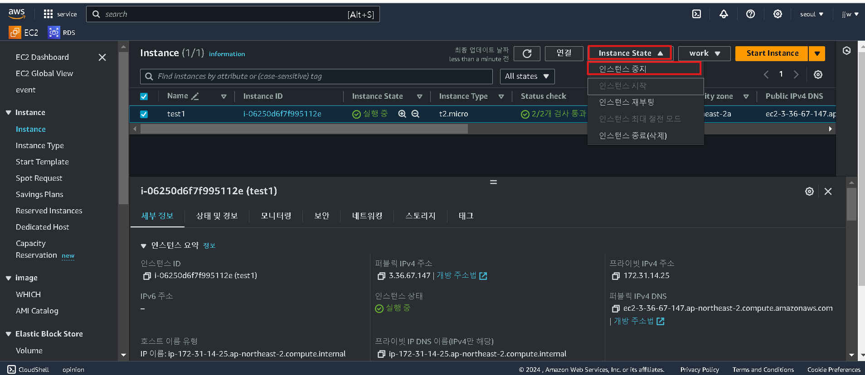
Task: Edit the Name column pencil icon
Action: [195, 96]
